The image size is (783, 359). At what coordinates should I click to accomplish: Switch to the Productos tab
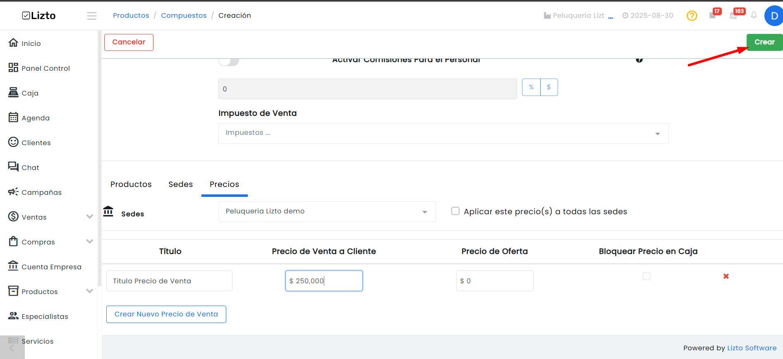tap(131, 184)
